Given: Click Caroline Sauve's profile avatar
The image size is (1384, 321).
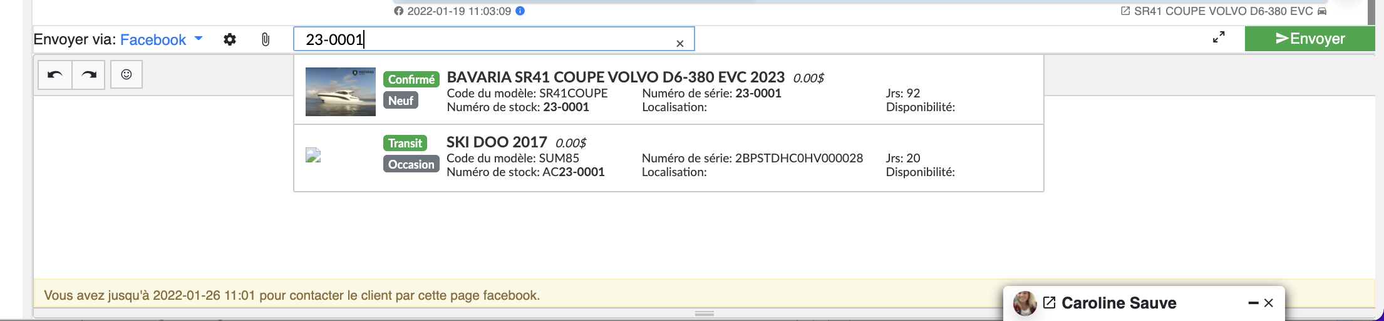Looking at the screenshot, I should pyautogui.click(x=1025, y=304).
